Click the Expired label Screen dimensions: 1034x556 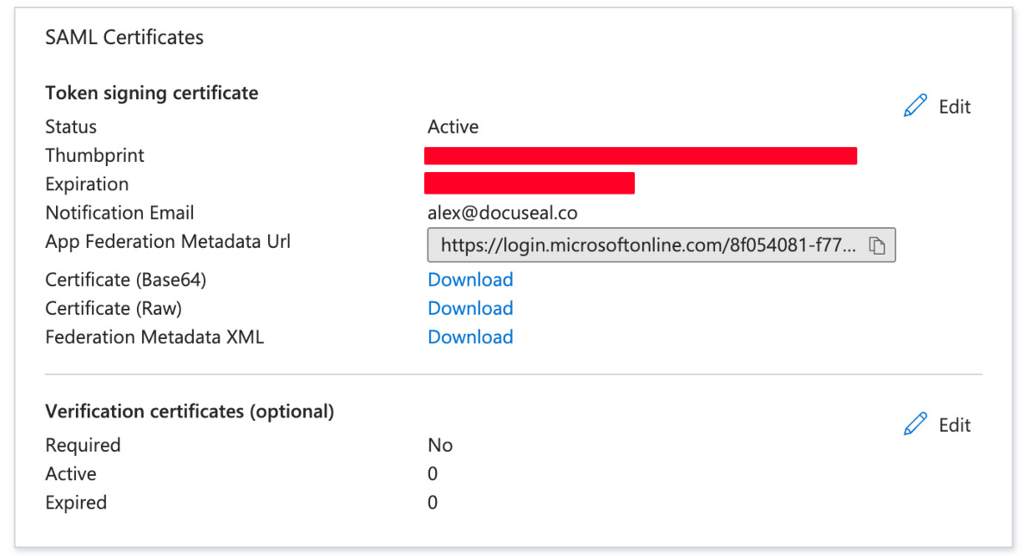point(76,502)
